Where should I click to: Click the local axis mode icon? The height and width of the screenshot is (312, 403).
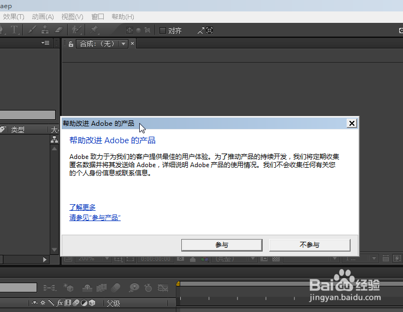point(130,30)
